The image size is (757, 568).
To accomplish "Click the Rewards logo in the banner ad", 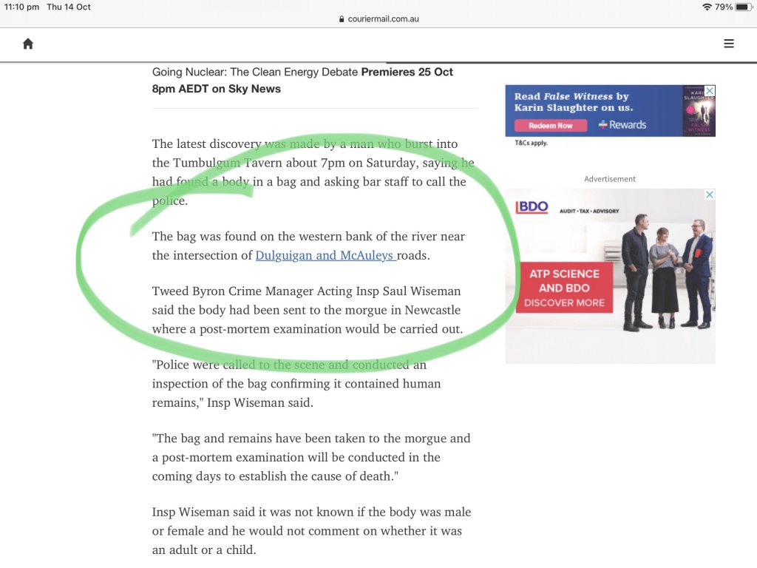I will 622,125.
